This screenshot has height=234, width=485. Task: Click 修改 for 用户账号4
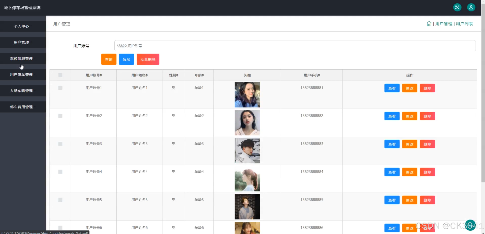click(x=410, y=172)
